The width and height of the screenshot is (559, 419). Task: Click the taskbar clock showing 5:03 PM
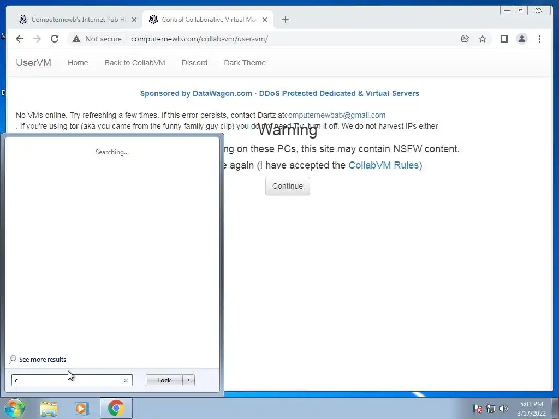coord(531,409)
